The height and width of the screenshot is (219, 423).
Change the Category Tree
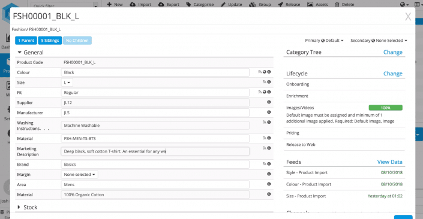392,52
